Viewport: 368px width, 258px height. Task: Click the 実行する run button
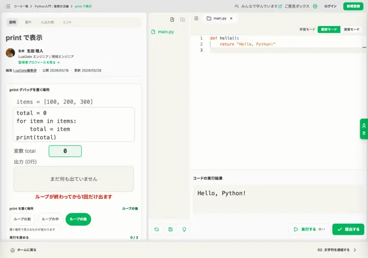click(x=309, y=229)
